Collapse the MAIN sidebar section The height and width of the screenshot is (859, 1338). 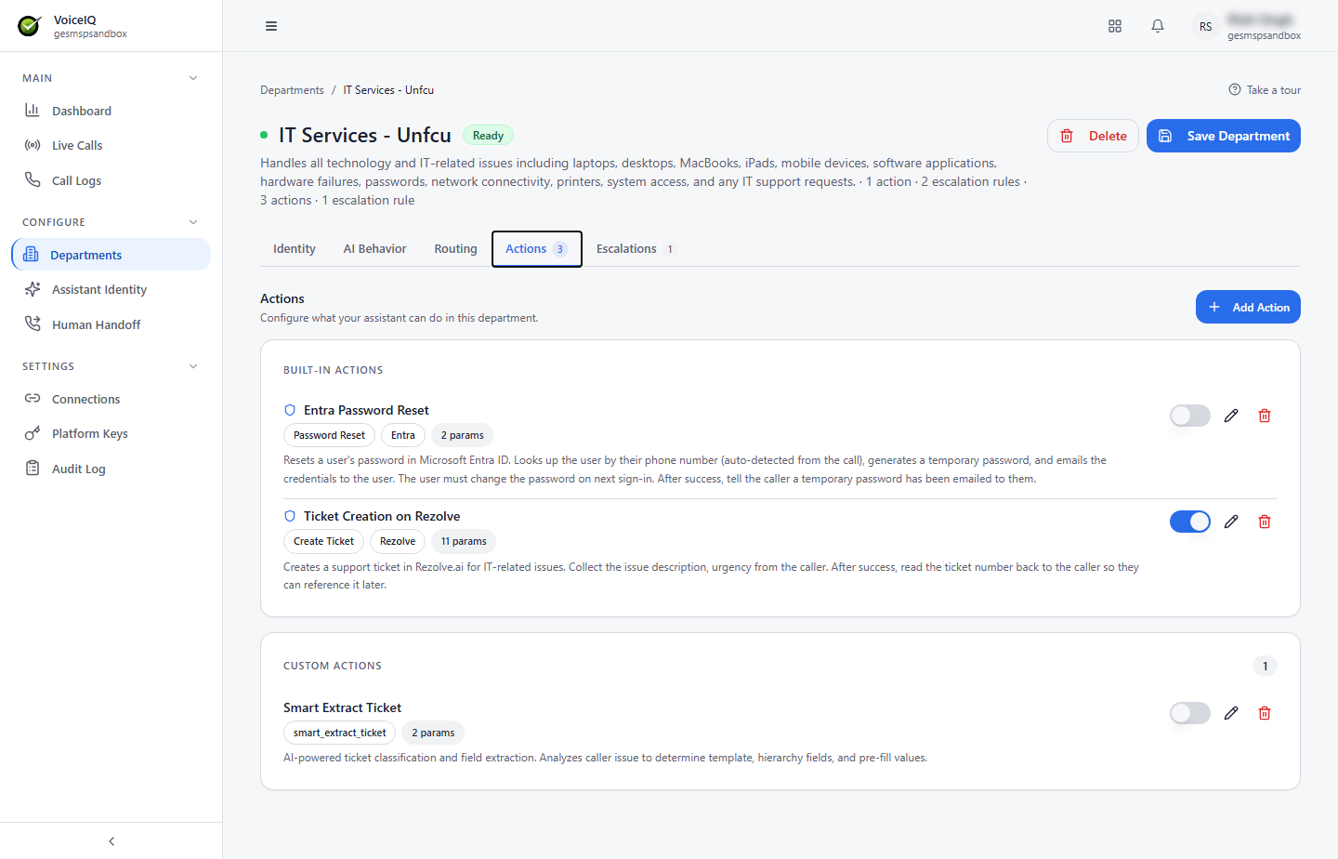[193, 78]
